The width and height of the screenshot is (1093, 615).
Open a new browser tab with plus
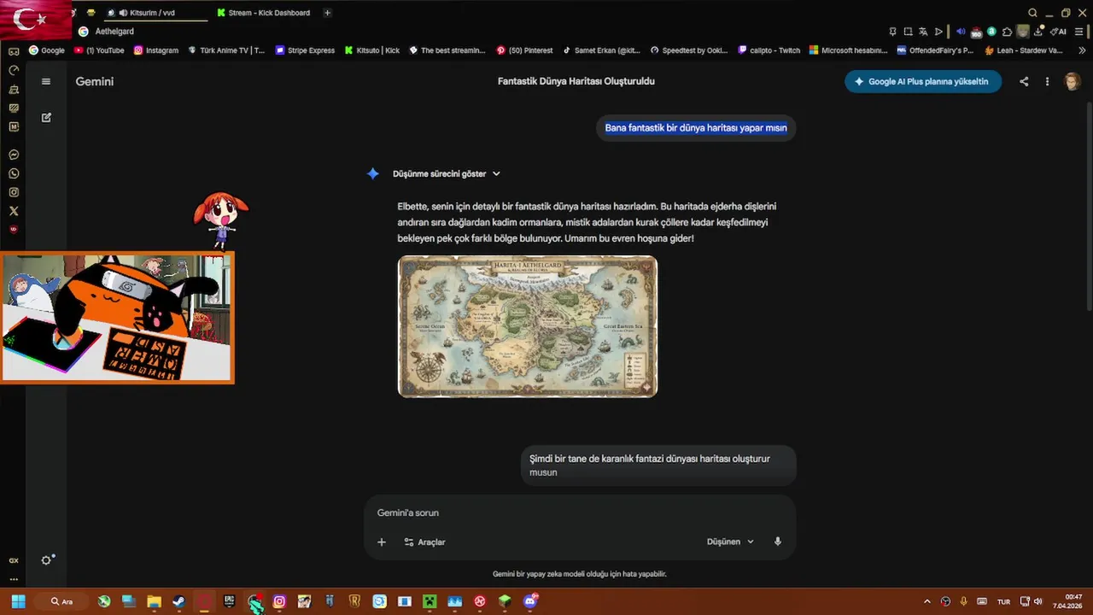pyautogui.click(x=327, y=13)
